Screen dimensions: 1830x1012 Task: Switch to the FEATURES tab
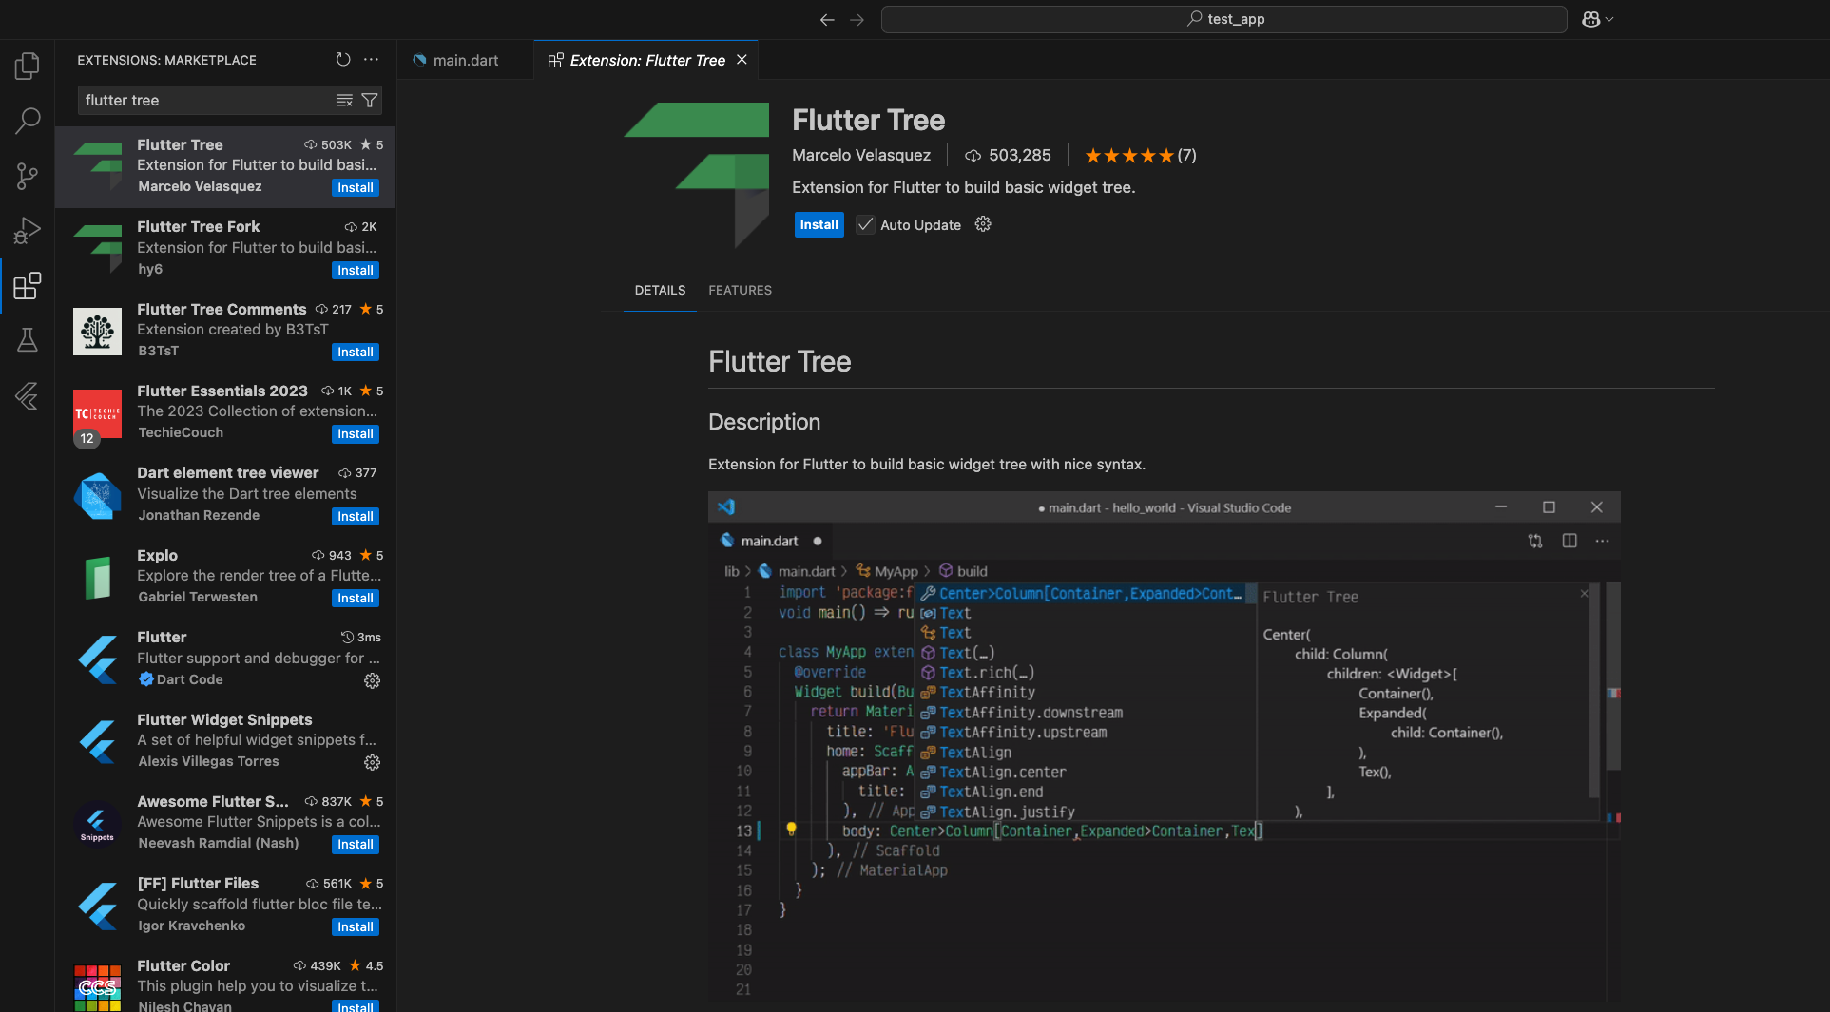pyautogui.click(x=740, y=290)
